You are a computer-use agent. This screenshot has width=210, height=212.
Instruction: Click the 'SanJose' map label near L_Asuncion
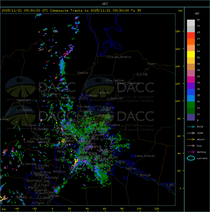pyautogui.click(x=103, y=93)
